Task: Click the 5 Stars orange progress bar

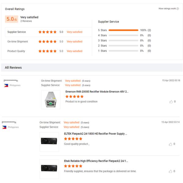Action: click(x=123, y=30)
